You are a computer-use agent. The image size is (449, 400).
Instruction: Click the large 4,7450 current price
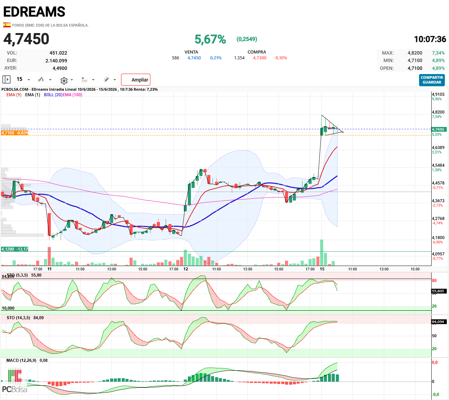[26, 39]
